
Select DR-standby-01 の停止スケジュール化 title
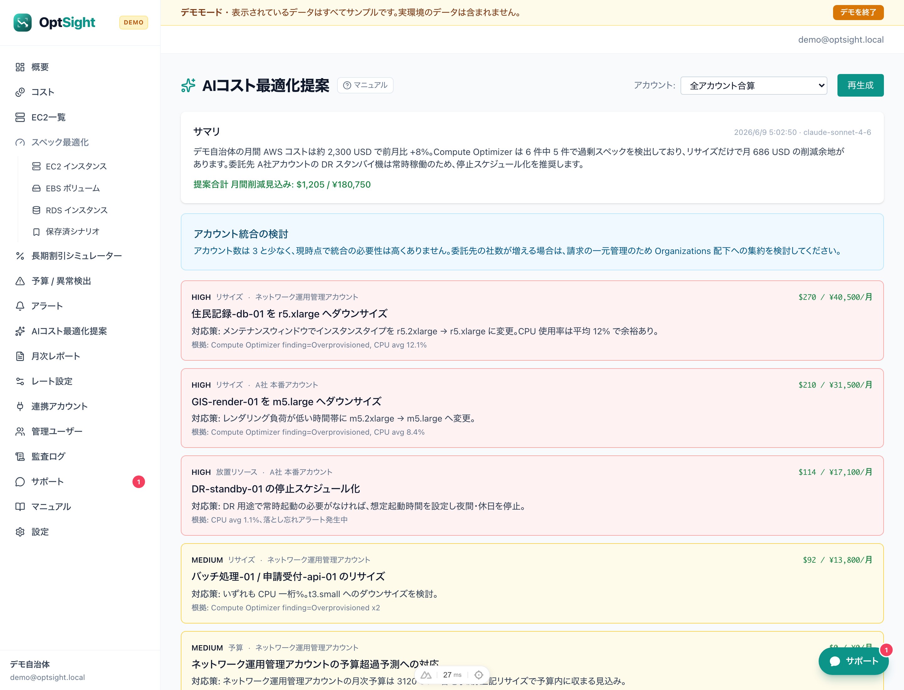tap(276, 489)
